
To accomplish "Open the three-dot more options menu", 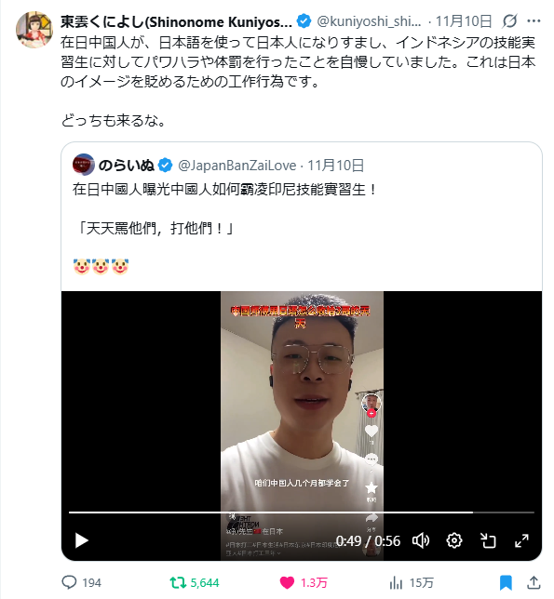I will (534, 21).
